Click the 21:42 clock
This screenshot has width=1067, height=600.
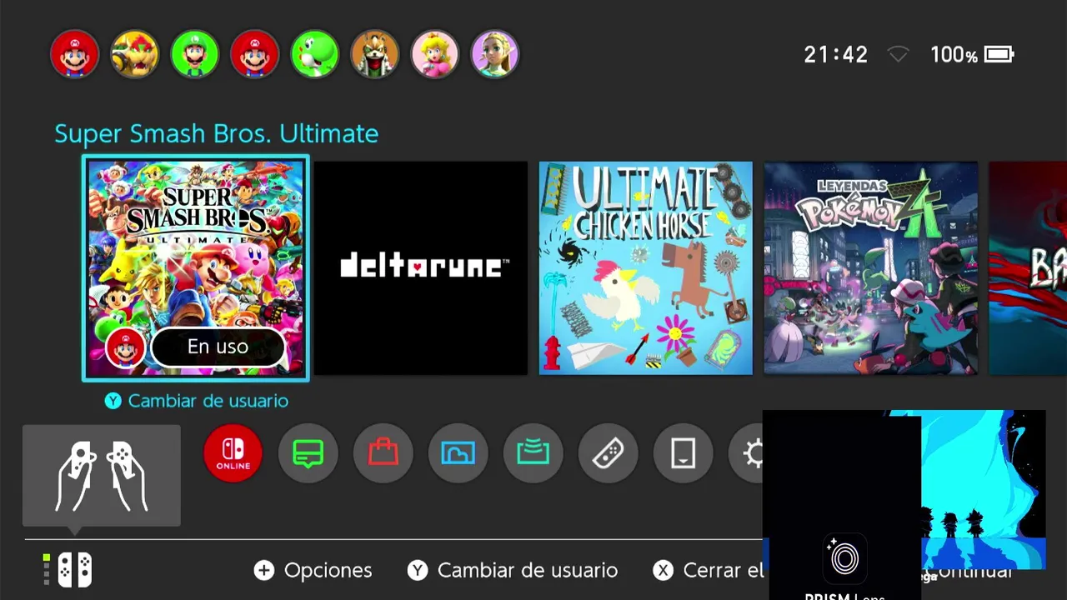click(x=835, y=55)
